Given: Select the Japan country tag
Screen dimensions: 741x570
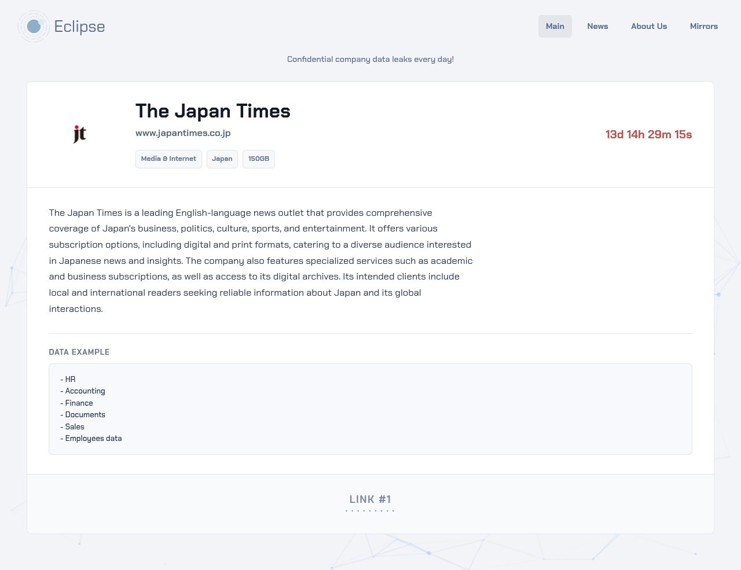Looking at the screenshot, I should 222,159.
